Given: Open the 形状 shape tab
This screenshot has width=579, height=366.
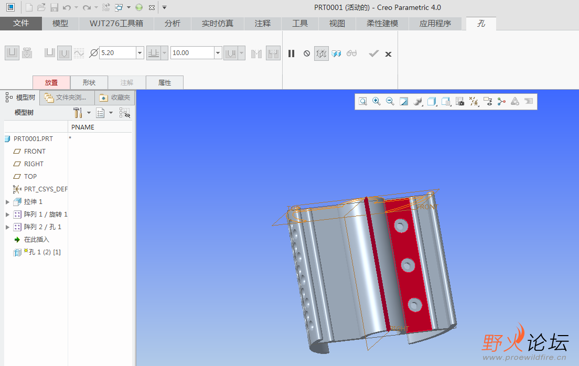Looking at the screenshot, I should coord(89,82).
